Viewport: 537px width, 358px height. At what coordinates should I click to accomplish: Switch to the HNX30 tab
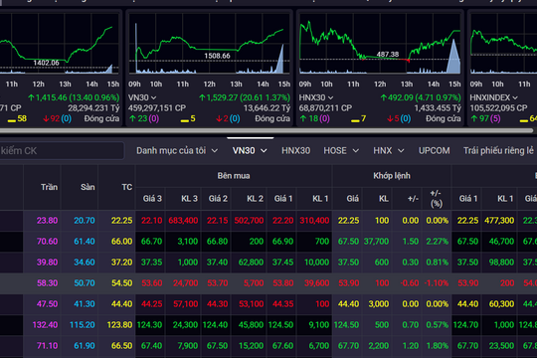click(295, 151)
